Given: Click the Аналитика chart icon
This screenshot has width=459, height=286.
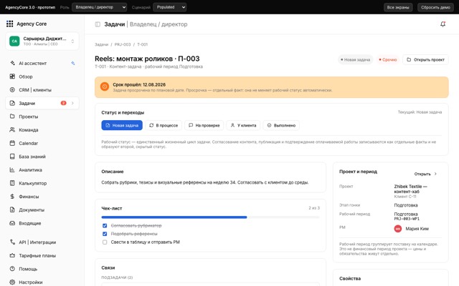Looking at the screenshot, I should coord(12,170).
